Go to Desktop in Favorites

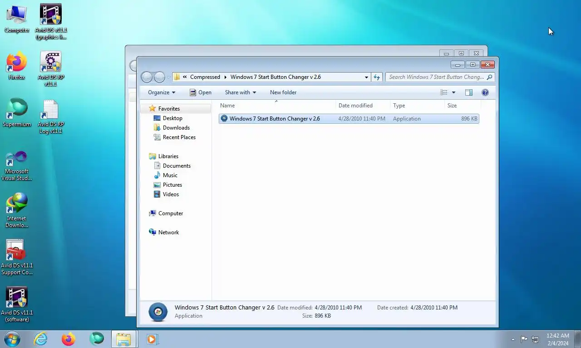click(172, 118)
